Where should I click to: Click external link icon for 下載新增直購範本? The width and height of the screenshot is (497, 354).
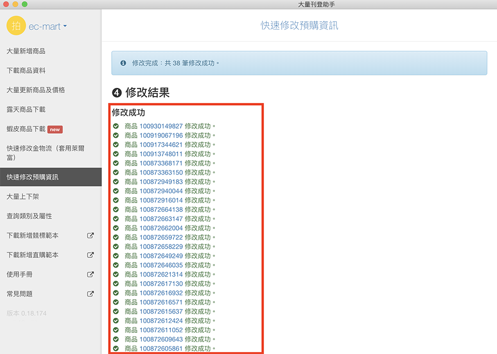coord(91,255)
